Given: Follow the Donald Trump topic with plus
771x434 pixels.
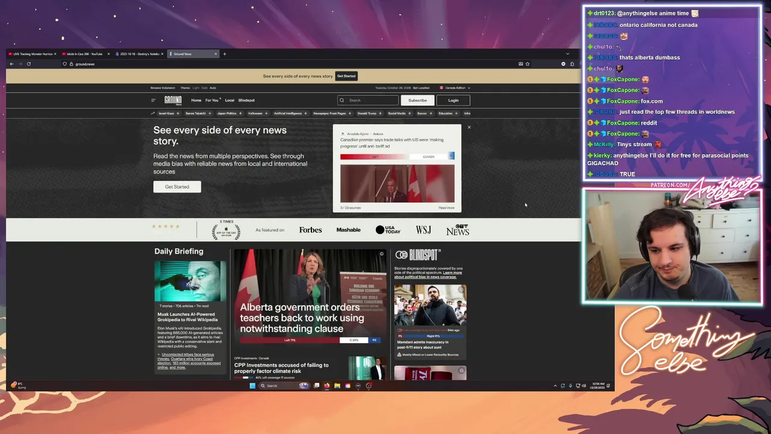Looking at the screenshot, I should pyautogui.click(x=380, y=113).
